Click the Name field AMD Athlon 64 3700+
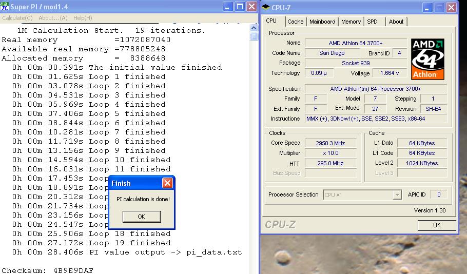467x274 pixels. pos(356,43)
